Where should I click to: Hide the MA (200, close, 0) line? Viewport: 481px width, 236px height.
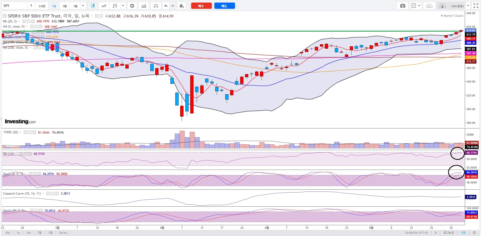pyautogui.click(x=35, y=48)
